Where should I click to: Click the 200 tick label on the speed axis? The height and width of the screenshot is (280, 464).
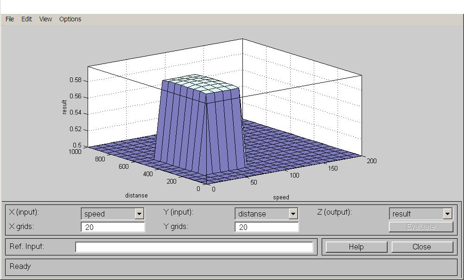371,161
